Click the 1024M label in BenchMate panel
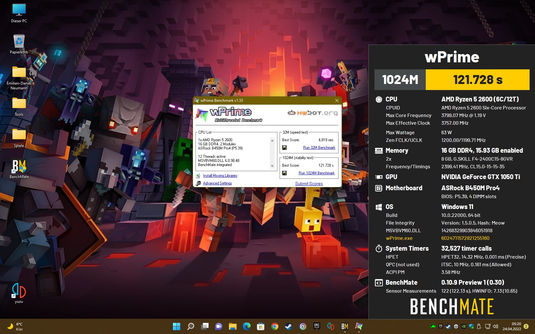Viewport: 535px width, 334px height. click(400, 80)
